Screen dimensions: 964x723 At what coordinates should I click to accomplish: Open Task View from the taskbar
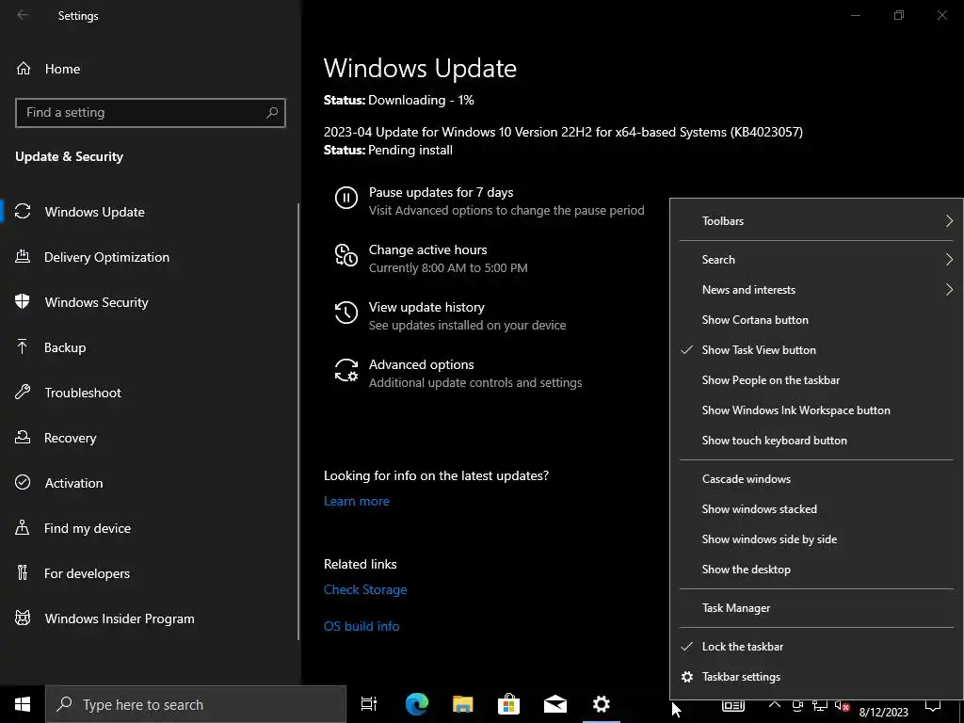coord(369,704)
